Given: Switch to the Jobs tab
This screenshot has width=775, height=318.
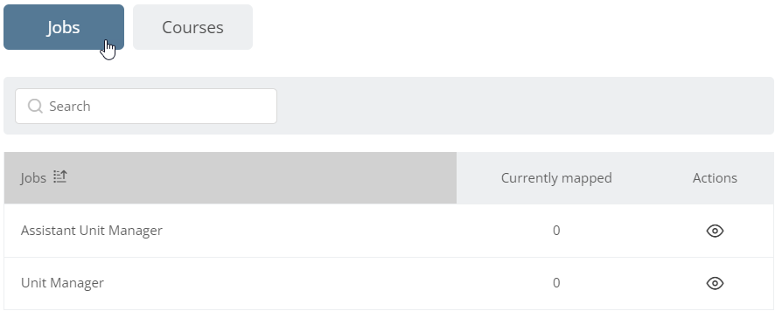Looking at the screenshot, I should click(x=64, y=27).
